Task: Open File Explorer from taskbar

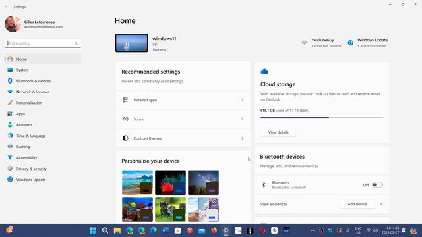Action: click(x=117, y=230)
